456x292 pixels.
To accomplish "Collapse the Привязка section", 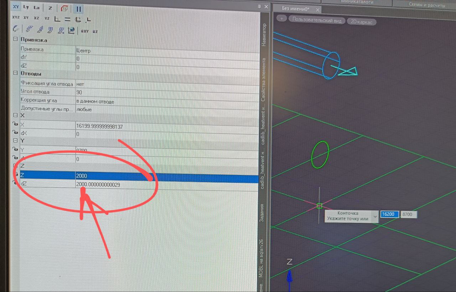I will click(x=15, y=40).
